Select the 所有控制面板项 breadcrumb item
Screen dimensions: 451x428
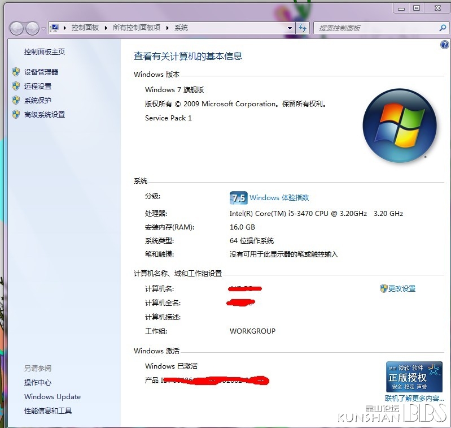(136, 28)
